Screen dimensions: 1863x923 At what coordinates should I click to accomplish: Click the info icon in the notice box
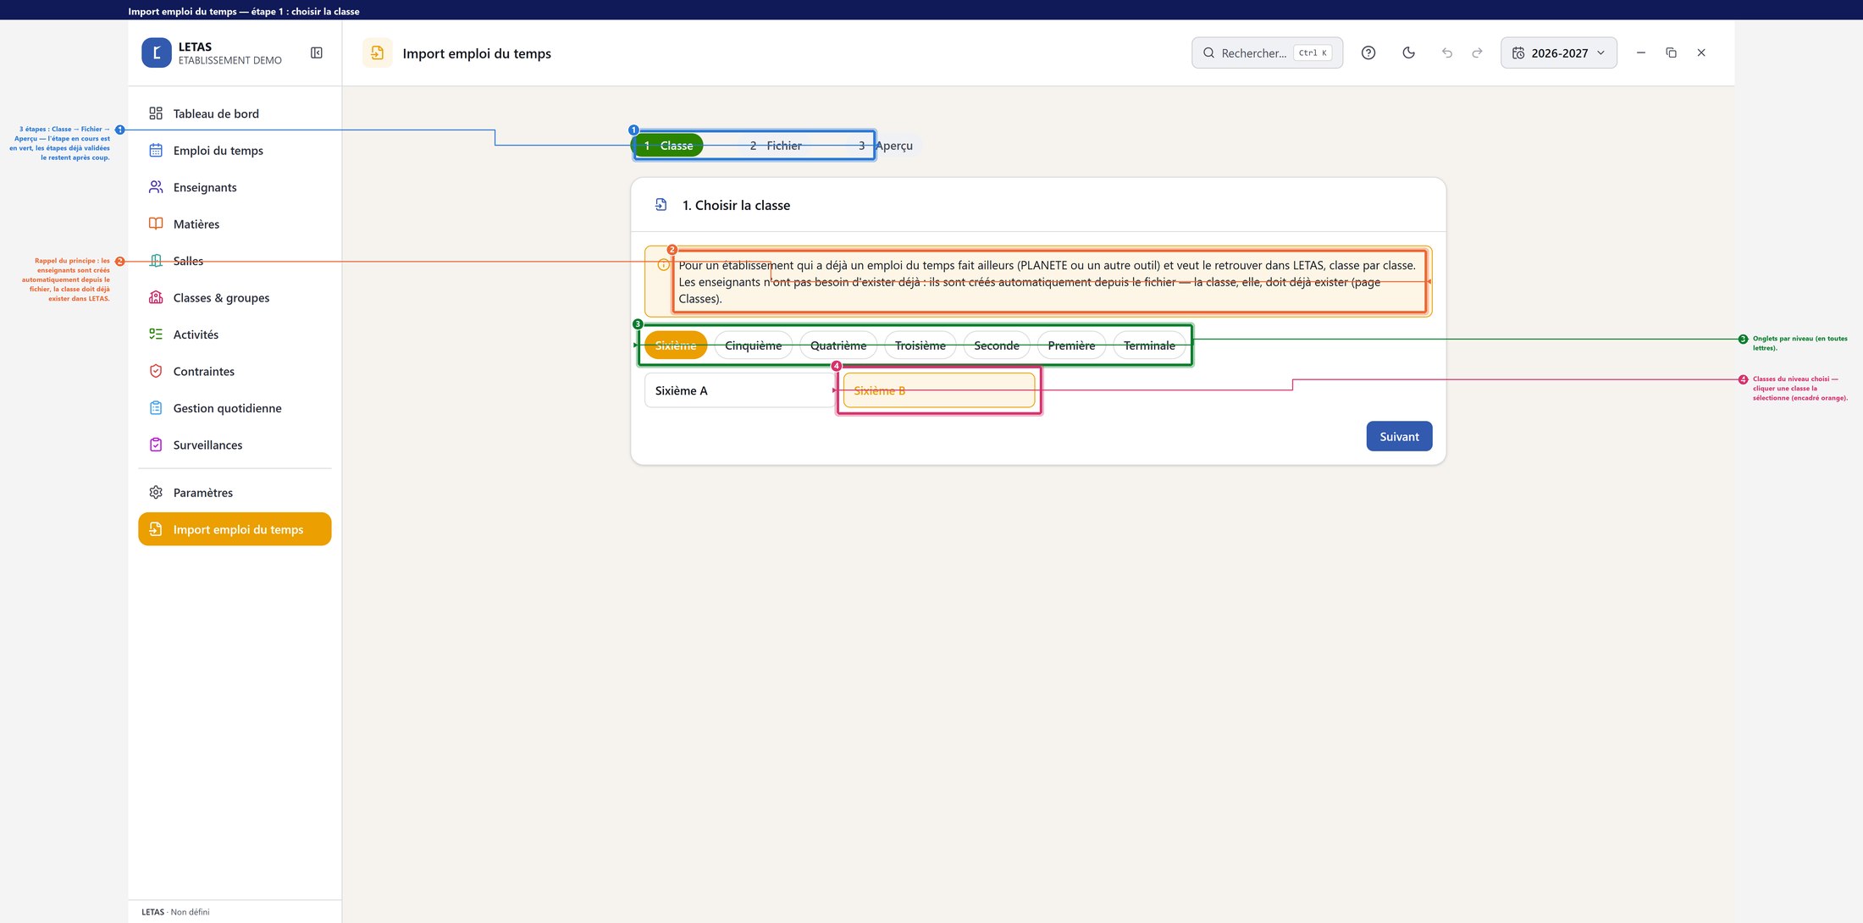tap(663, 265)
